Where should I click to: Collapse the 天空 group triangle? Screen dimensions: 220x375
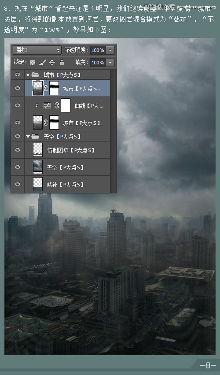[28, 136]
